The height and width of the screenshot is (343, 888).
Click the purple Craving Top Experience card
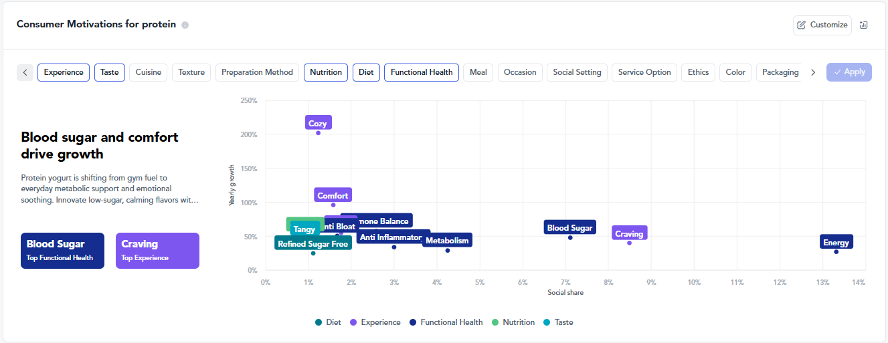[x=157, y=250]
